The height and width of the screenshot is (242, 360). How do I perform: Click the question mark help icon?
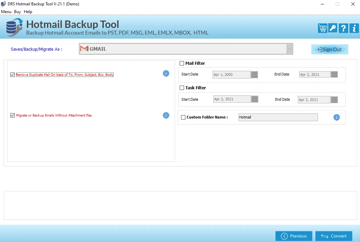(343, 28)
